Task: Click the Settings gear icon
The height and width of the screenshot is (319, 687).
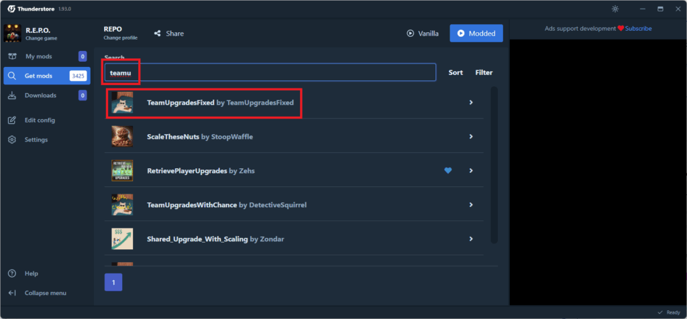Action: [x=12, y=139]
